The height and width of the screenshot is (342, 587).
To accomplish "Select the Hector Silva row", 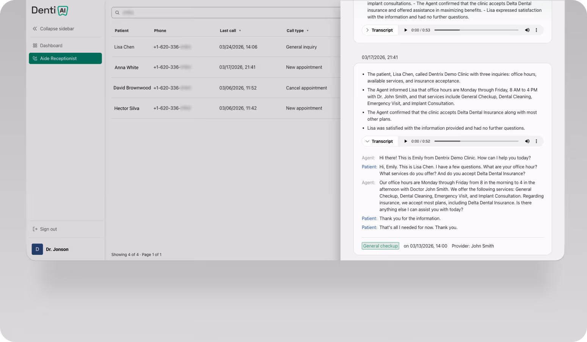I will click(226, 108).
